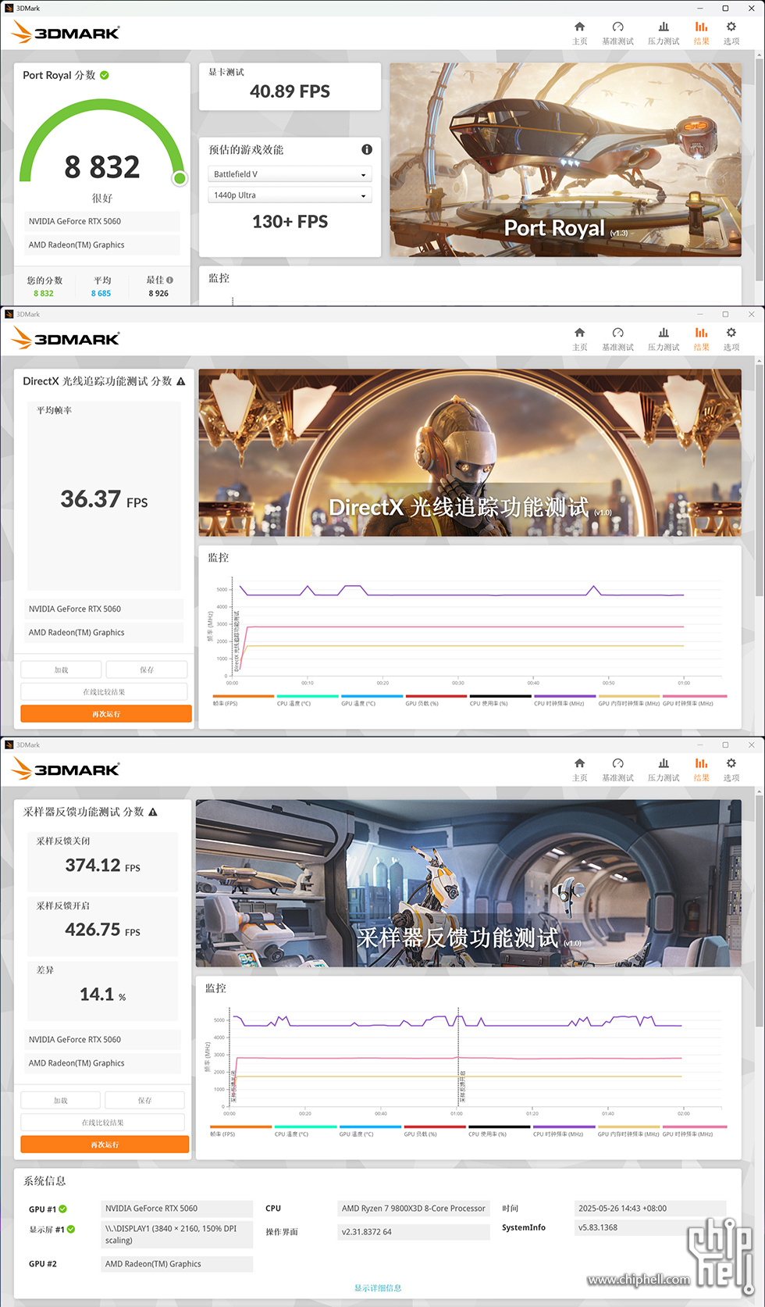
Task: Toggle GPU 时钟频率 legend in DirectX 光线追踪 chart
Action: [695, 700]
